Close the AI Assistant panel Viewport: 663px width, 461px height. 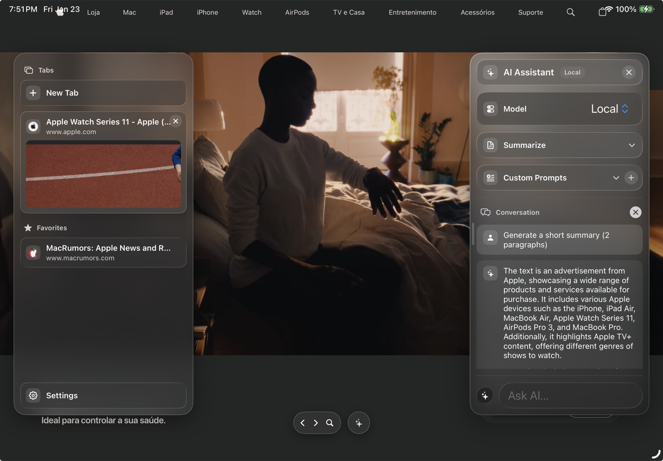[x=629, y=73]
